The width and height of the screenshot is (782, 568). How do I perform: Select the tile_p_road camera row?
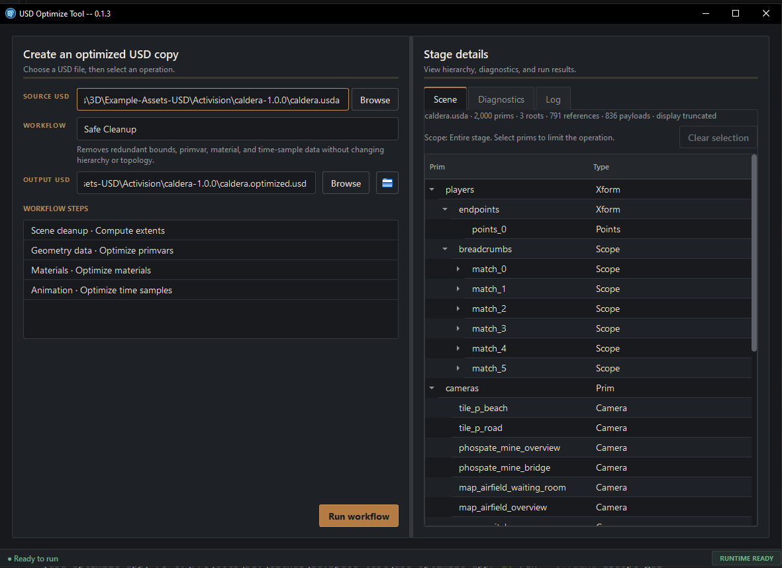pos(588,428)
